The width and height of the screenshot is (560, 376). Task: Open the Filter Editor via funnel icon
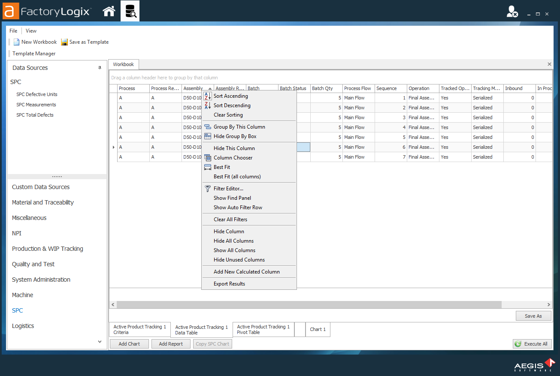click(208, 188)
